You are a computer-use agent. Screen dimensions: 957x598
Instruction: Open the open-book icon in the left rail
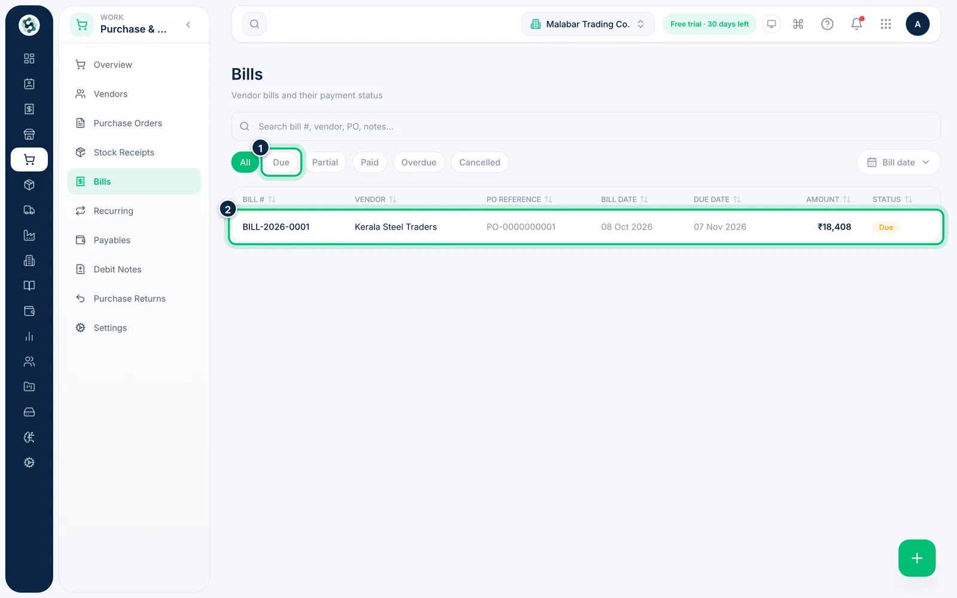point(29,286)
